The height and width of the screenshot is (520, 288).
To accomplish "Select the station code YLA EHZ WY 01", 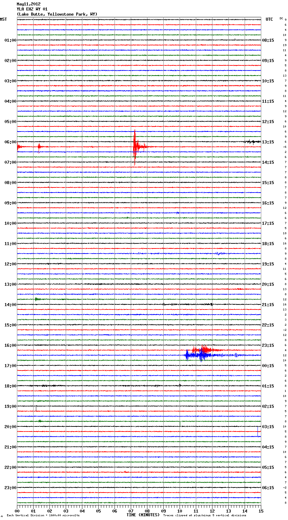I will pyautogui.click(x=32, y=9).
